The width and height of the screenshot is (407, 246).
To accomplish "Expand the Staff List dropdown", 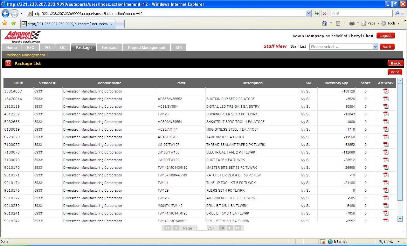I will [375, 47].
